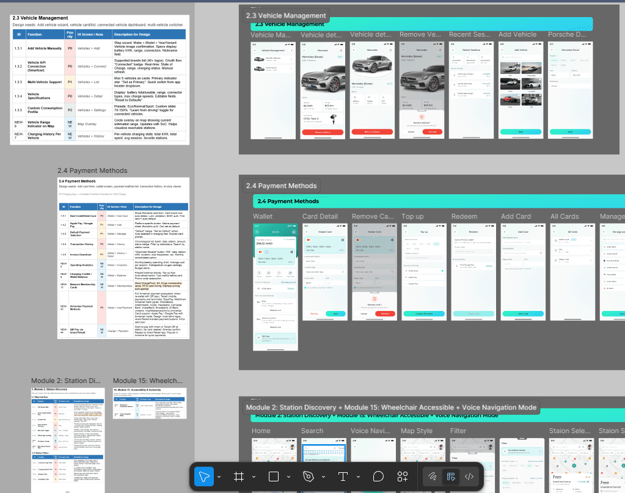This screenshot has width=625, height=493.
Task: Select the 'Redeem' frame label
Action: (x=464, y=216)
